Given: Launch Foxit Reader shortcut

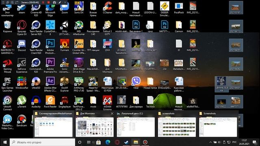Looking at the screenshot, I should (x=50, y=102).
